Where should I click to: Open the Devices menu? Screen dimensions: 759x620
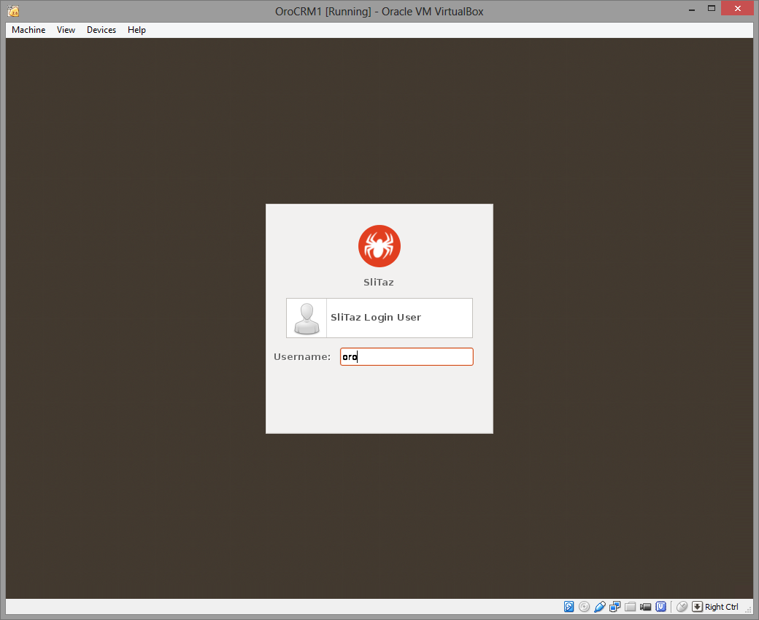pos(101,30)
